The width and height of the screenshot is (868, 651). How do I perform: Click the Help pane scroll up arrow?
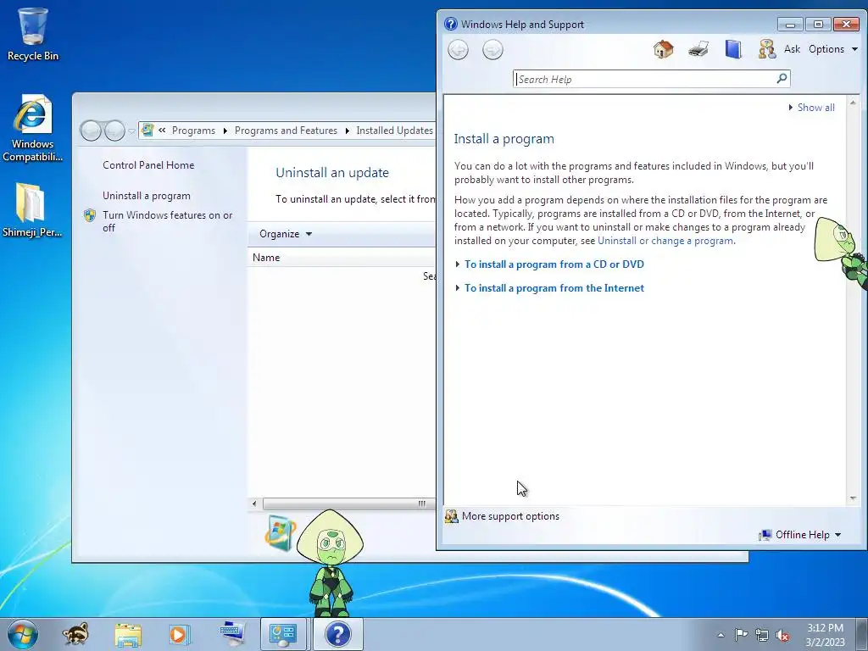click(x=853, y=103)
